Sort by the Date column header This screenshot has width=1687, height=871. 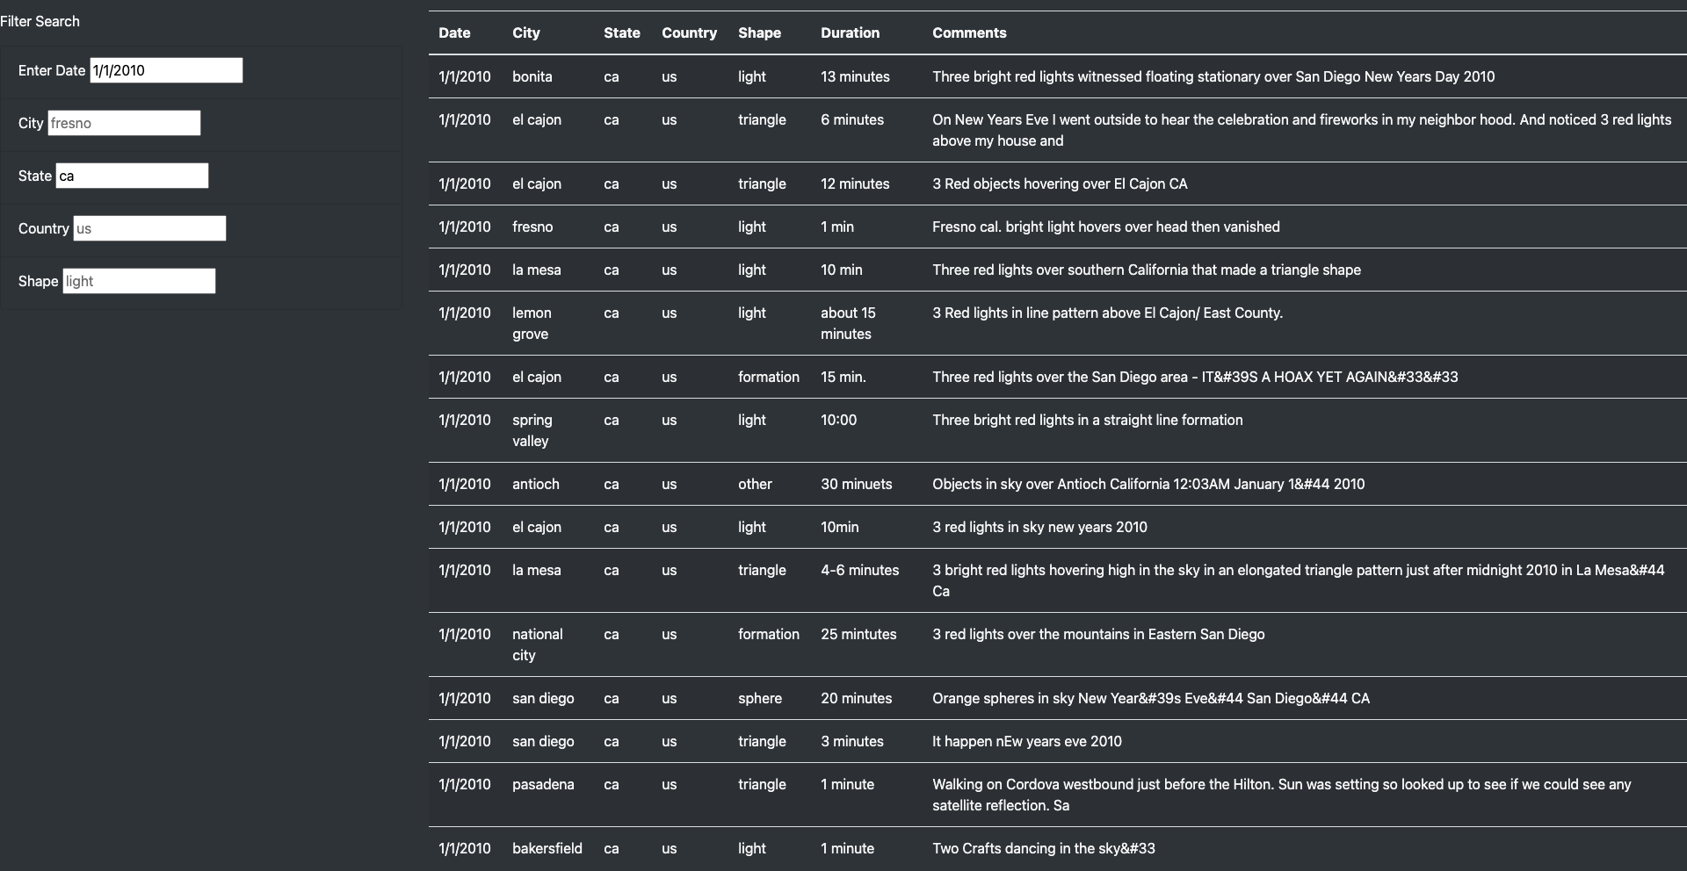tap(454, 32)
